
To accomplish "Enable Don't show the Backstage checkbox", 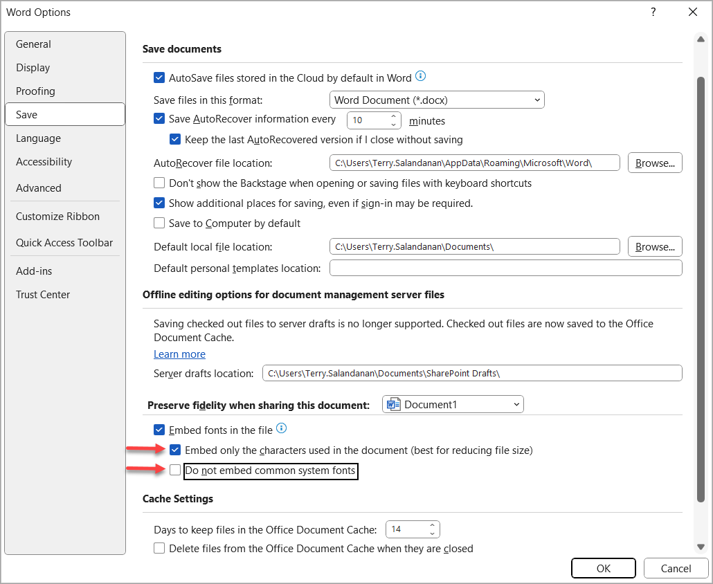I will point(159,183).
